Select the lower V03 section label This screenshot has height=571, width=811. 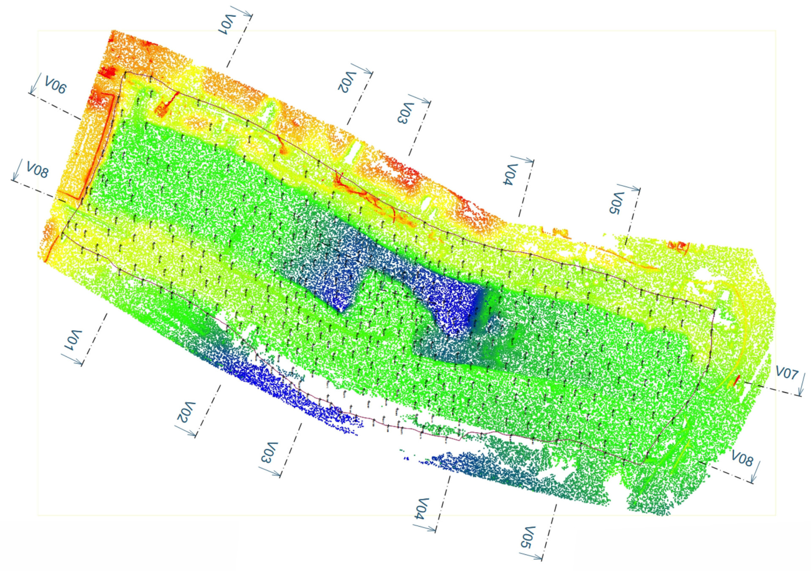tap(269, 453)
